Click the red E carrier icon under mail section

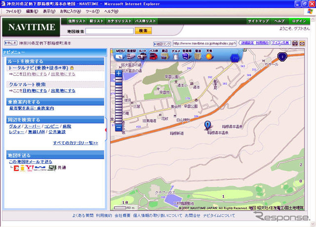pyautogui.click(x=16, y=168)
